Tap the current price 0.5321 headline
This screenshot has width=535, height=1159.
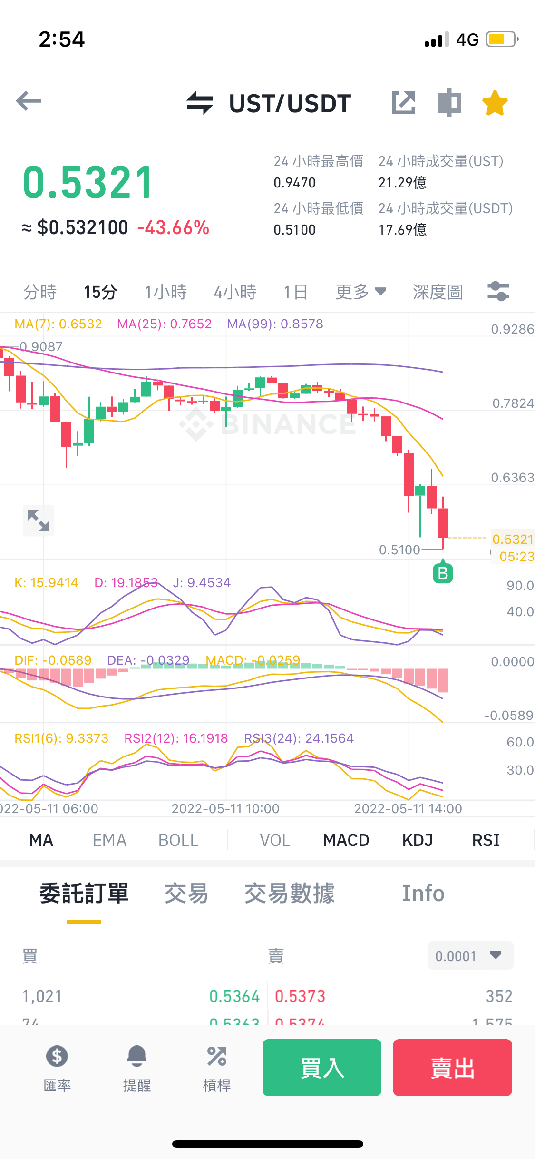[88, 183]
